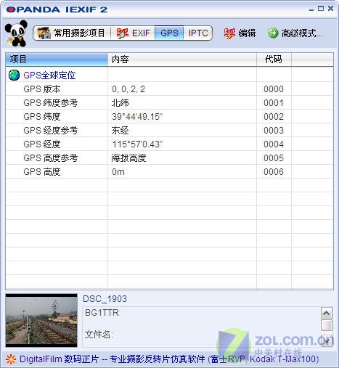Click the BG1TTR text in info box

102,313
